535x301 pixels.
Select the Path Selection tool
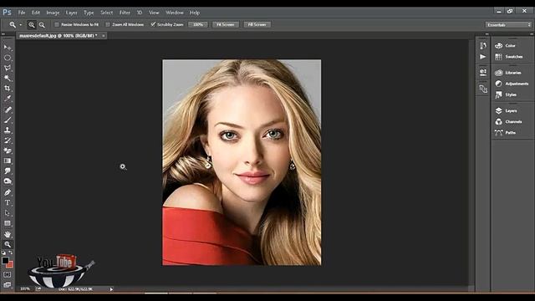tap(8, 213)
